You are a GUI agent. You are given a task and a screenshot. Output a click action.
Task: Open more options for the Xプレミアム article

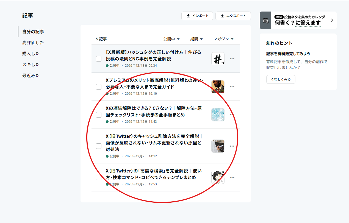[232, 87]
